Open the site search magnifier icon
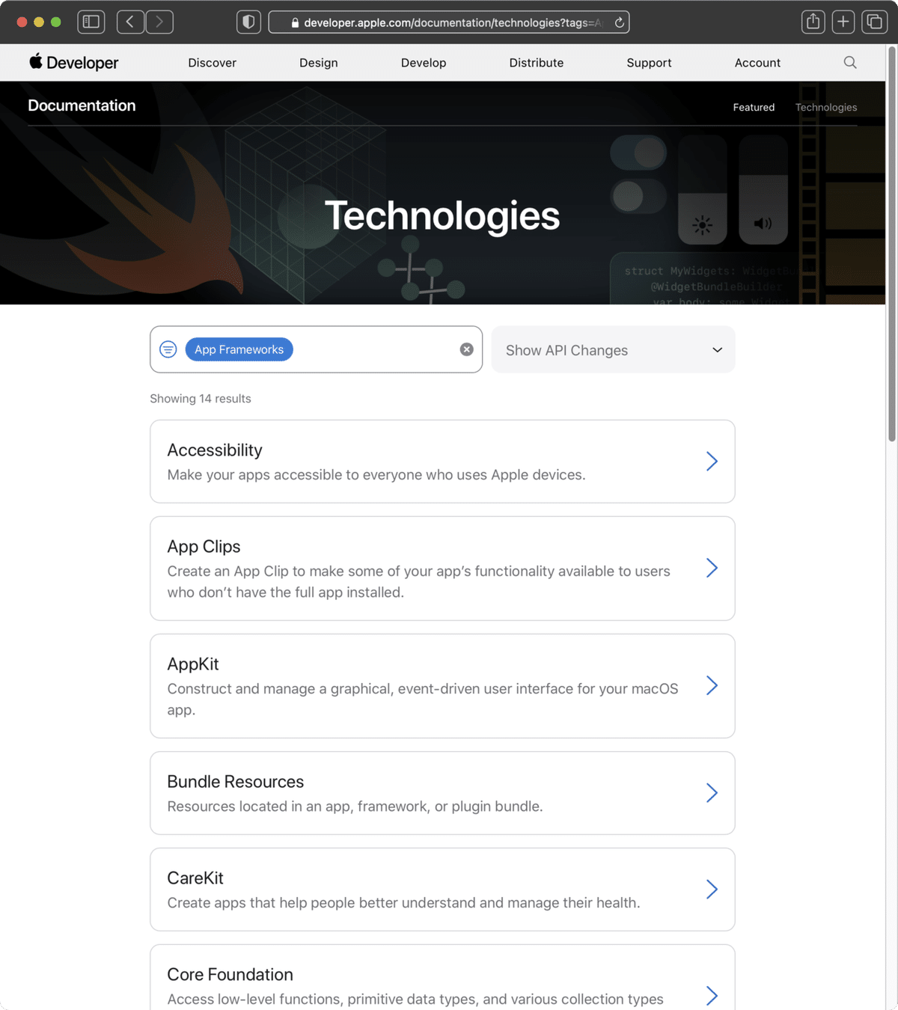 pyautogui.click(x=850, y=62)
